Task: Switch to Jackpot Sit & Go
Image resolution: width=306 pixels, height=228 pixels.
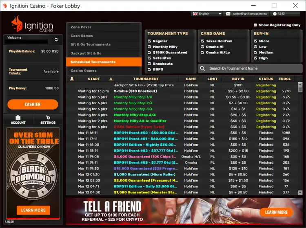Action: coord(104,53)
